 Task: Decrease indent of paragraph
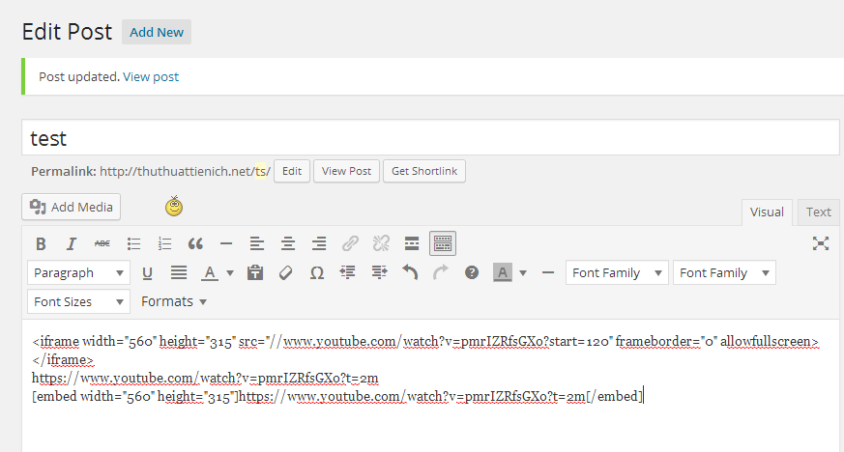click(348, 273)
